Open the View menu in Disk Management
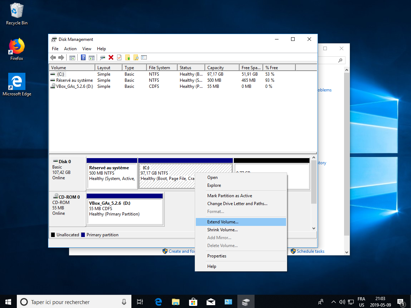Image resolution: width=411 pixels, height=308 pixels. pos(87,49)
